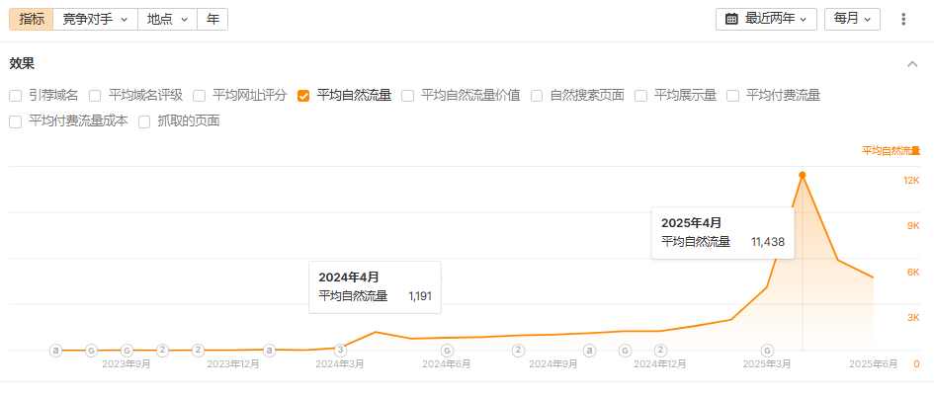934x396 pixels.
Task: Click the 2024年4月 tooltip title
Action: coord(349,277)
